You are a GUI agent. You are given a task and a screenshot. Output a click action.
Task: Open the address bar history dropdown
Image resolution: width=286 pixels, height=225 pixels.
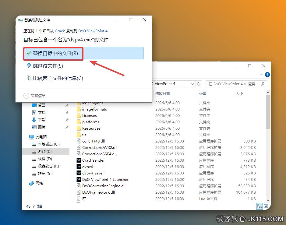[192, 84]
